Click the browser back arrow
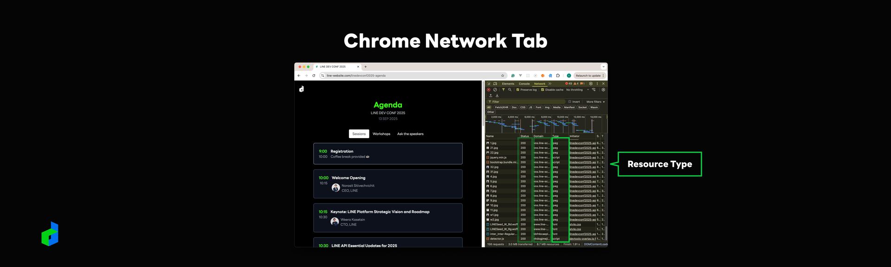Image resolution: width=891 pixels, height=267 pixels. pos(299,76)
